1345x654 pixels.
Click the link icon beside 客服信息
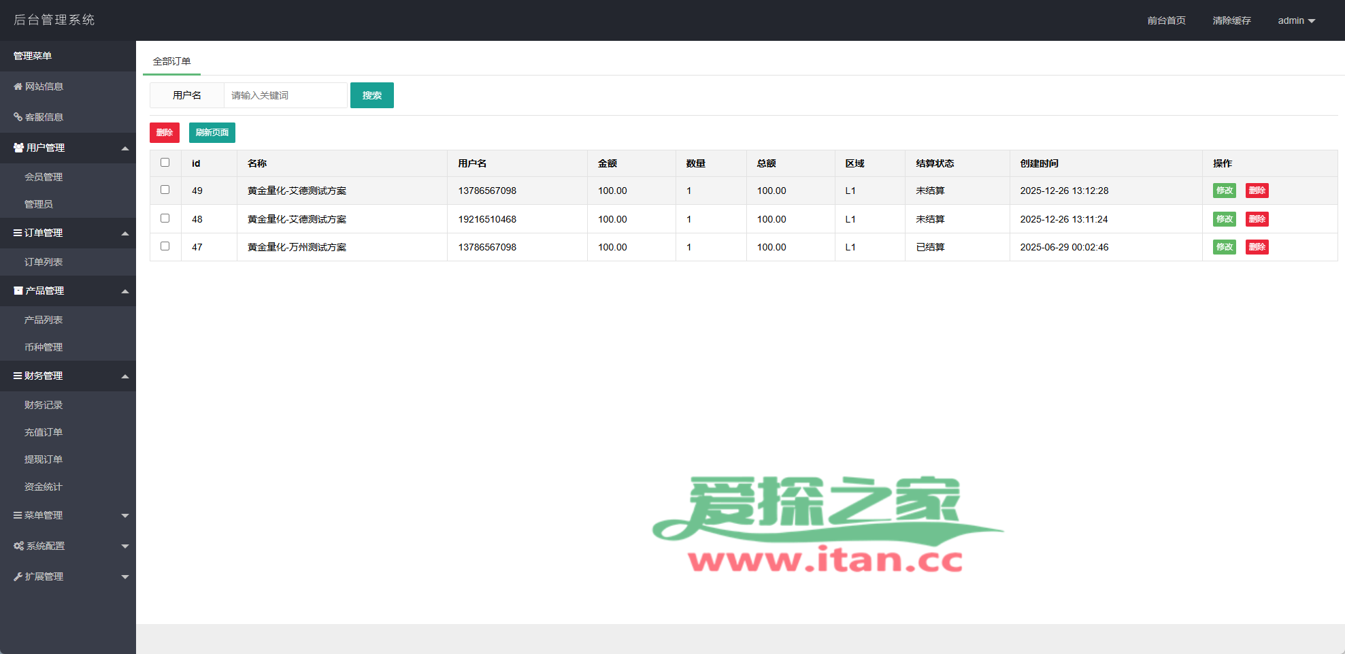tap(18, 117)
